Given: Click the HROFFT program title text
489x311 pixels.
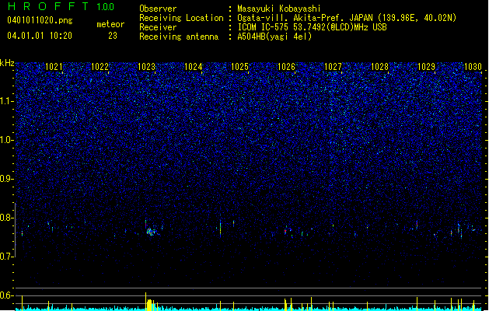Looking at the screenshot, I should point(48,6).
